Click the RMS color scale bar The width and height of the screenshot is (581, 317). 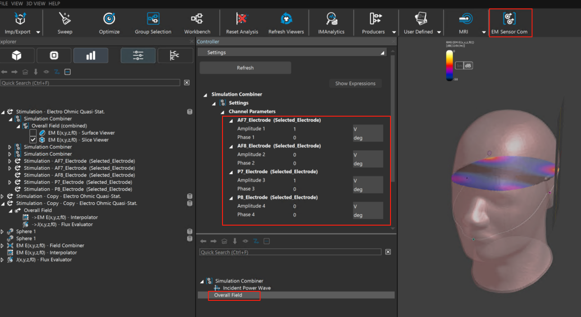[449, 66]
